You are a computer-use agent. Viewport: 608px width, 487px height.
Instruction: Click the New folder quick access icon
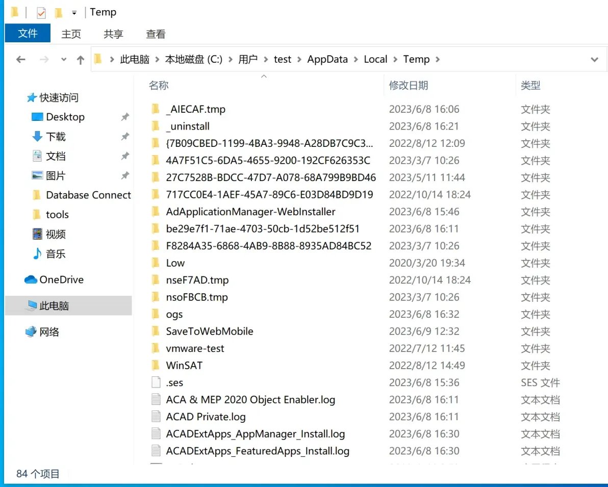pos(58,13)
